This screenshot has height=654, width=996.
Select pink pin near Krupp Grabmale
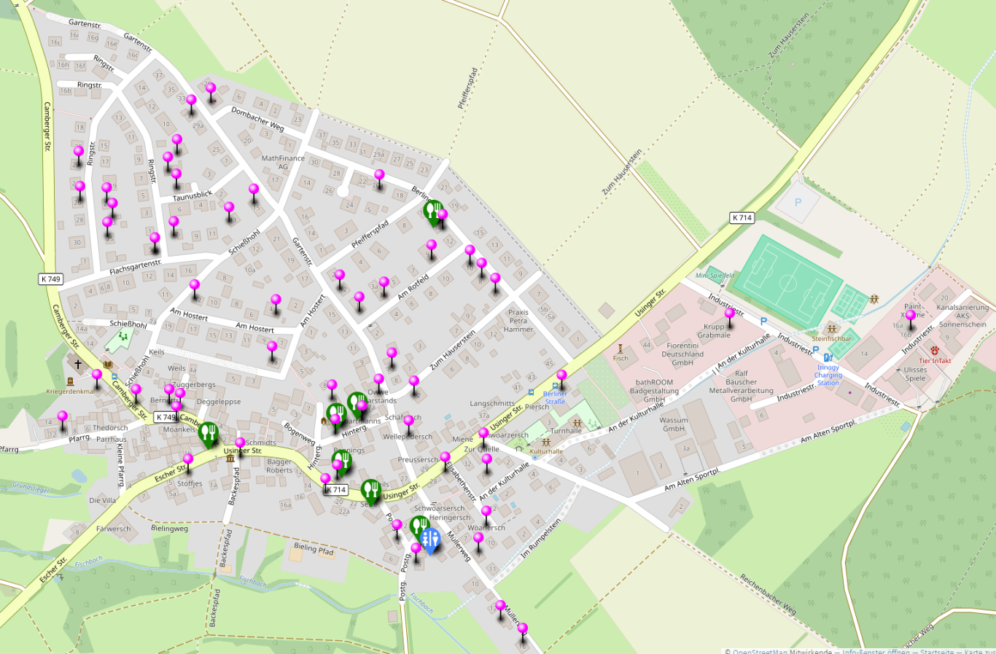coord(729,314)
